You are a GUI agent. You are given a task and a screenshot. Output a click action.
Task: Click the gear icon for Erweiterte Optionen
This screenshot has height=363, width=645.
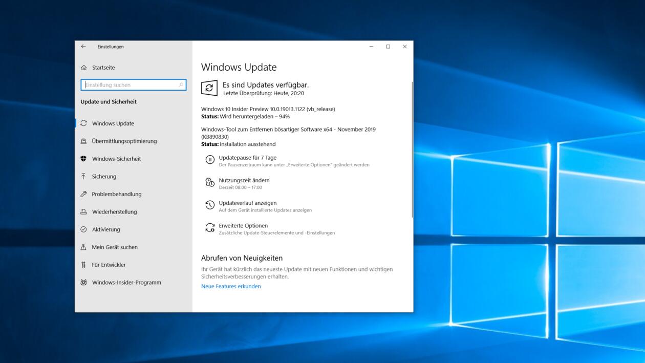coord(210,228)
